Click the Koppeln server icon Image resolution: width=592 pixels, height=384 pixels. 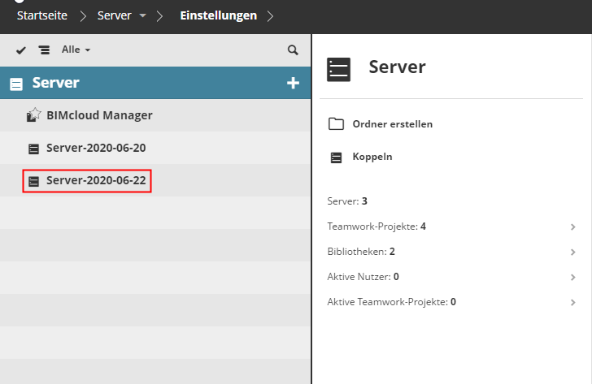point(336,157)
